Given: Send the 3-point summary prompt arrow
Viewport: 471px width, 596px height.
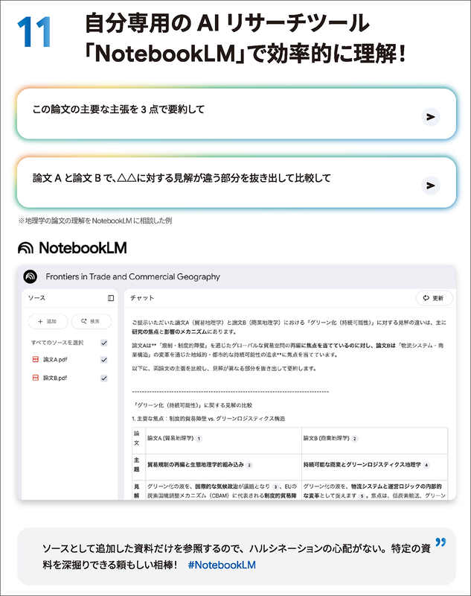Looking at the screenshot, I should click(x=431, y=117).
